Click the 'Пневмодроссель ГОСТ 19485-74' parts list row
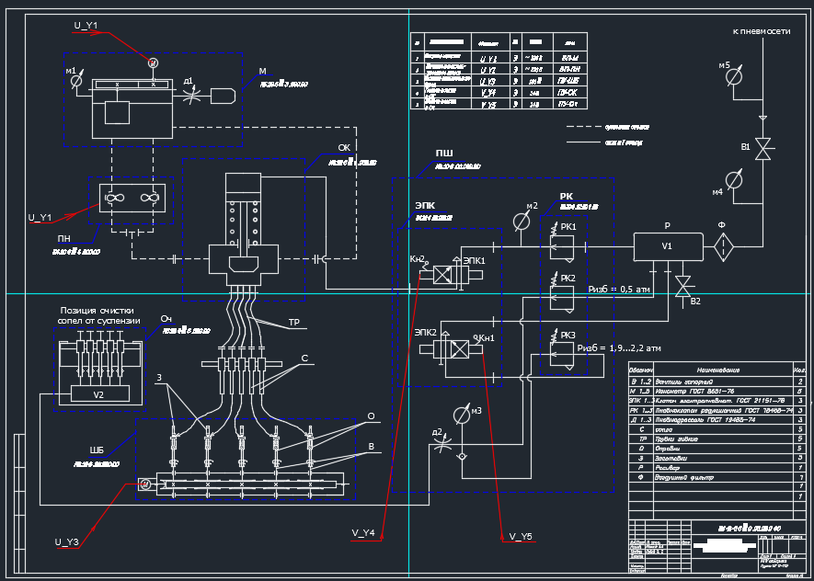 tap(717, 419)
